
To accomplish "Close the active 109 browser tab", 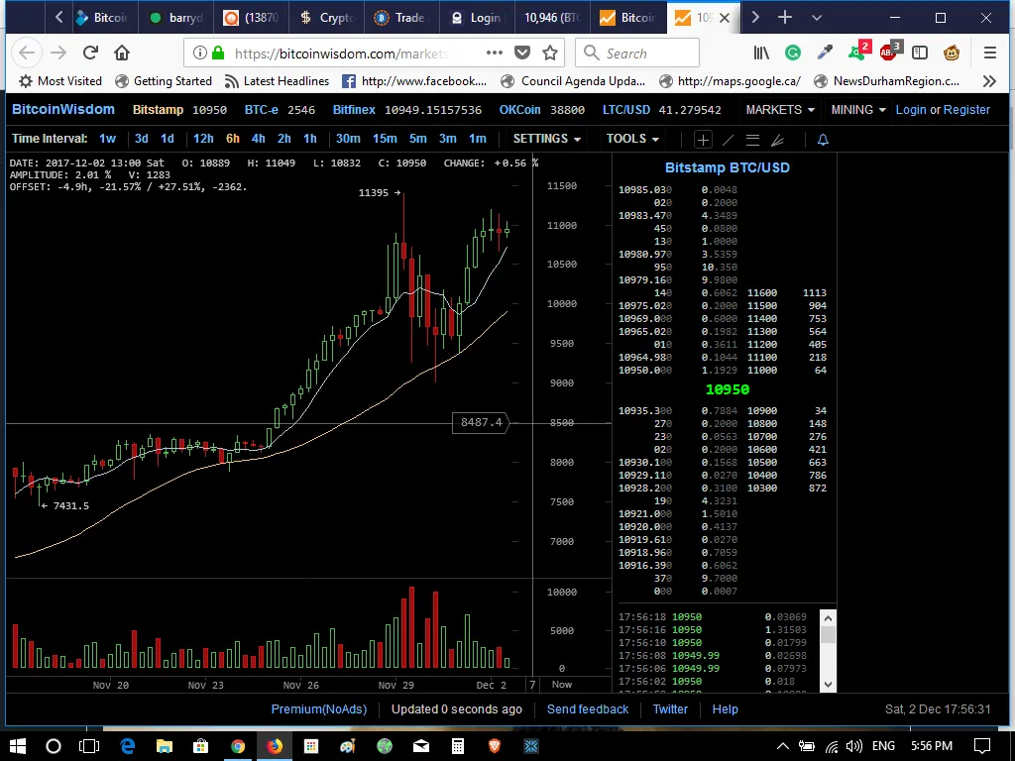I will 725,18.
